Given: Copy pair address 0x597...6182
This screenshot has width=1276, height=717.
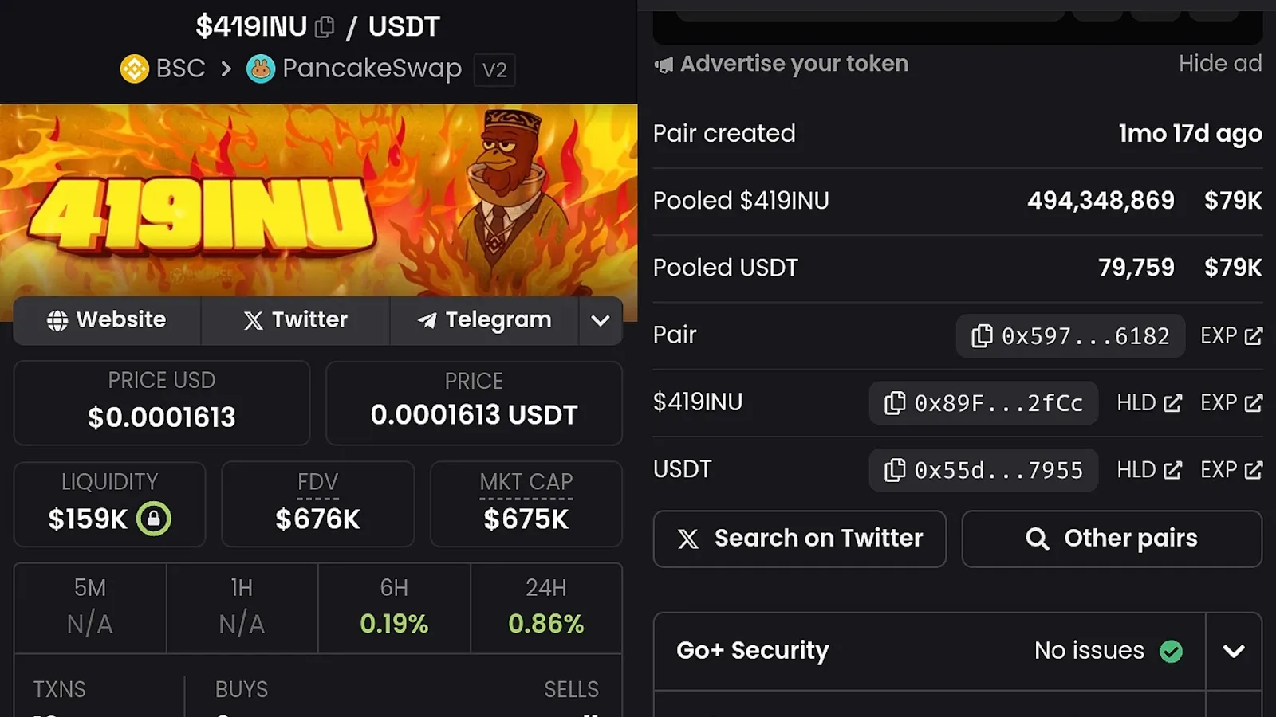Looking at the screenshot, I should 1070,336.
